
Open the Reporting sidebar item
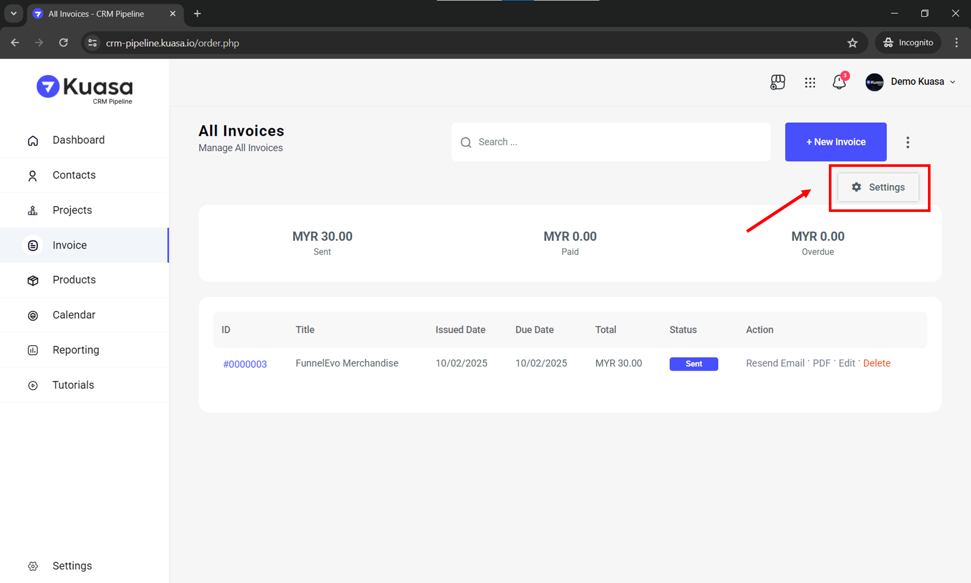point(76,350)
